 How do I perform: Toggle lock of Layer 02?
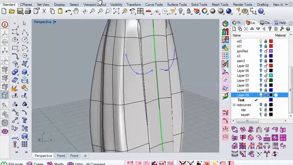click(x=266, y=66)
